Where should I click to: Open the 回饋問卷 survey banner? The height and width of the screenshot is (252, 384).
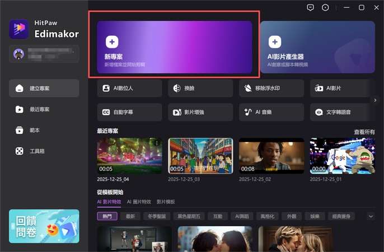[x=44, y=226]
